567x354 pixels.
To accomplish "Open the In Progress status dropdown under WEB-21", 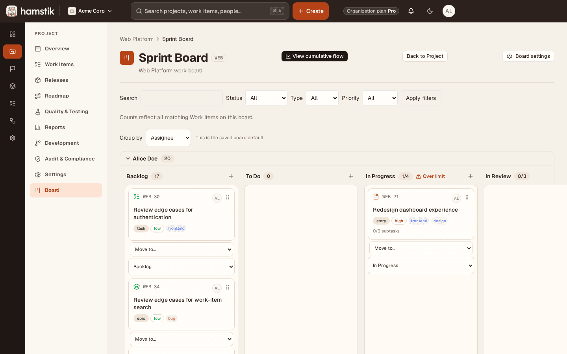I will (x=421, y=265).
